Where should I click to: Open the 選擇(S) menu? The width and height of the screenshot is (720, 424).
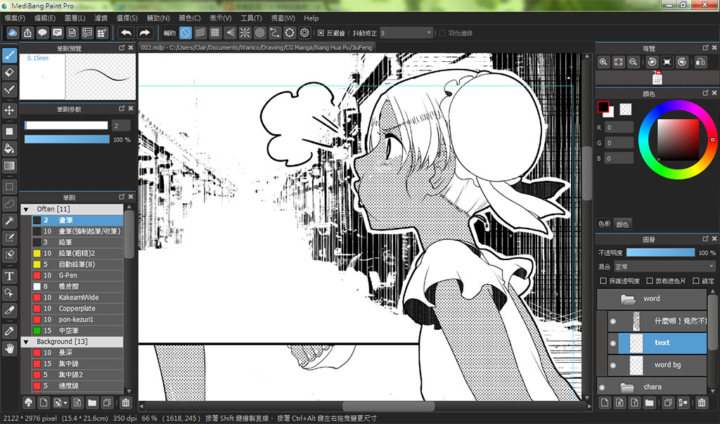pos(127,18)
